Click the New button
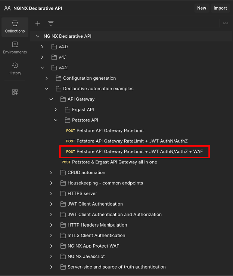 202,8
